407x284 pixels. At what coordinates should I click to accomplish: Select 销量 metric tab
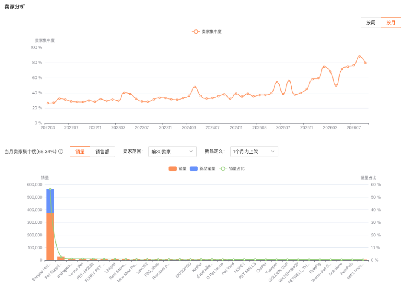tap(80, 152)
